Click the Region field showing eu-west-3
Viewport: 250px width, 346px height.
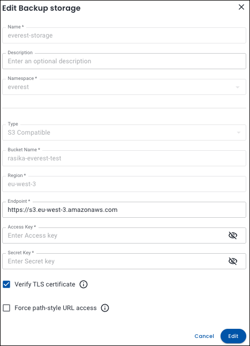click(124, 184)
